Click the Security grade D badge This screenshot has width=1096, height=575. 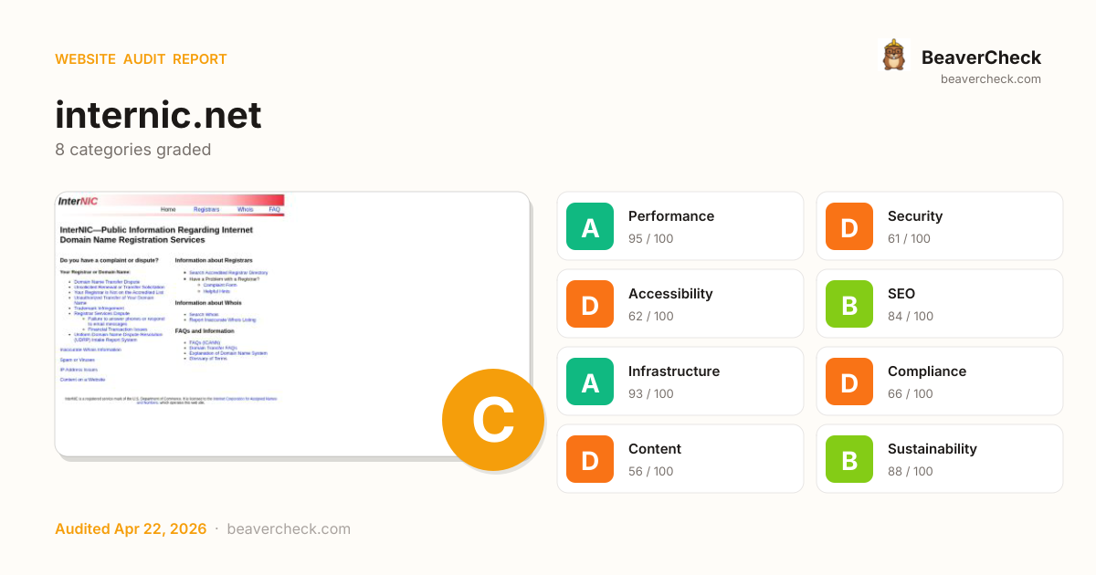[x=849, y=226]
